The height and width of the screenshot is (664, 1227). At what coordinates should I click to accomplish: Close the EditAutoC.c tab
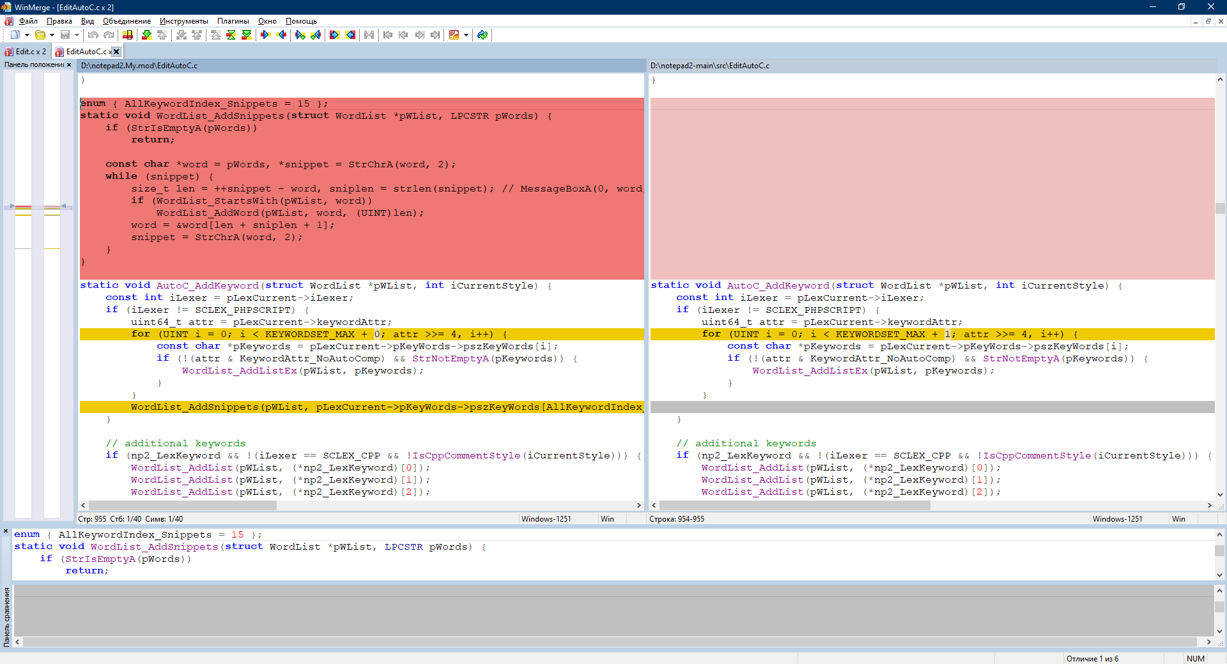[x=116, y=52]
